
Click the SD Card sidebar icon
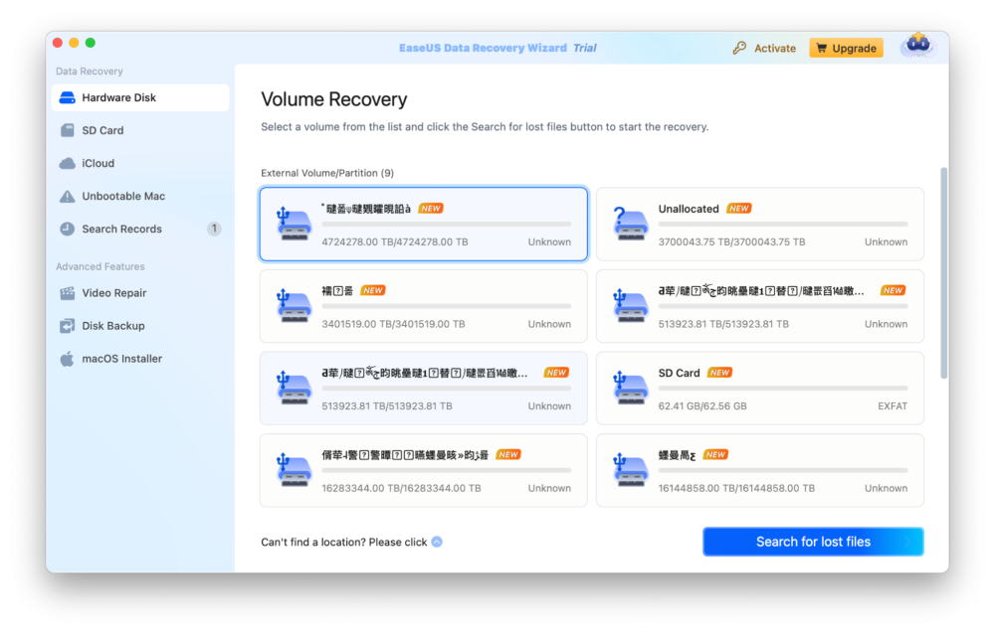(68, 130)
